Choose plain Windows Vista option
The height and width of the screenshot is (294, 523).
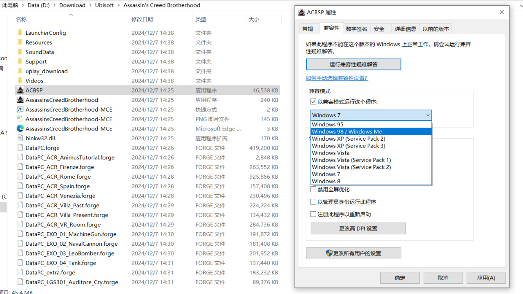pyautogui.click(x=371, y=153)
